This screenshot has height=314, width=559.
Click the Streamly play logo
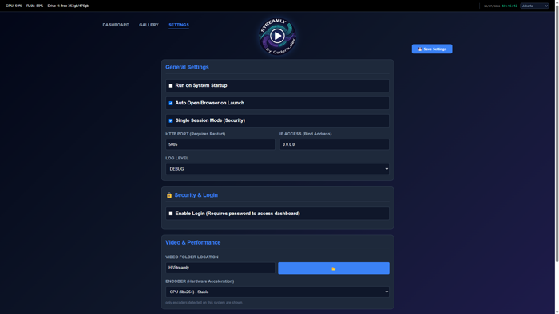[277, 37]
